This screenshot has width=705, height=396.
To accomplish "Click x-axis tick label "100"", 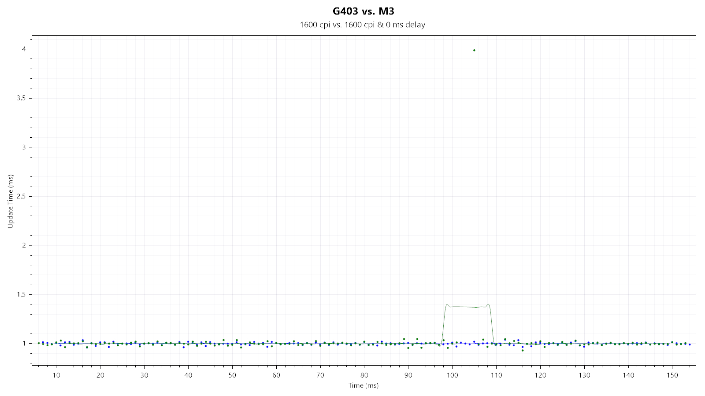I will click(x=452, y=375).
